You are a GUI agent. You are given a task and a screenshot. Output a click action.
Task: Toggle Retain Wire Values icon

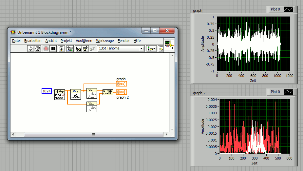coord(70,48)
